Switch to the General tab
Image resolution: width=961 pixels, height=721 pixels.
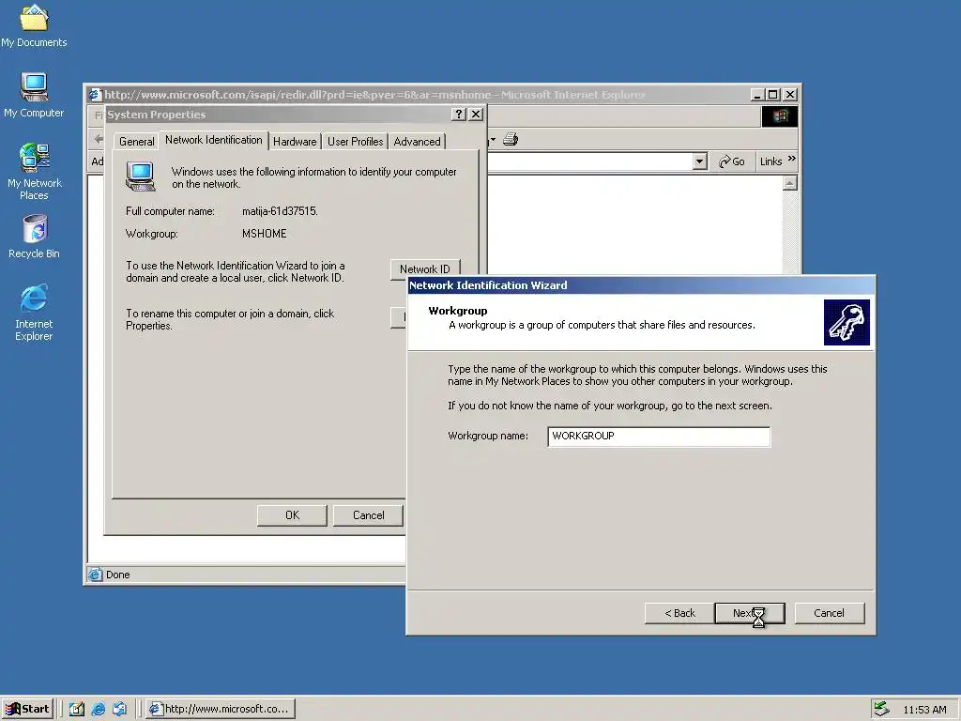(136, 142)
